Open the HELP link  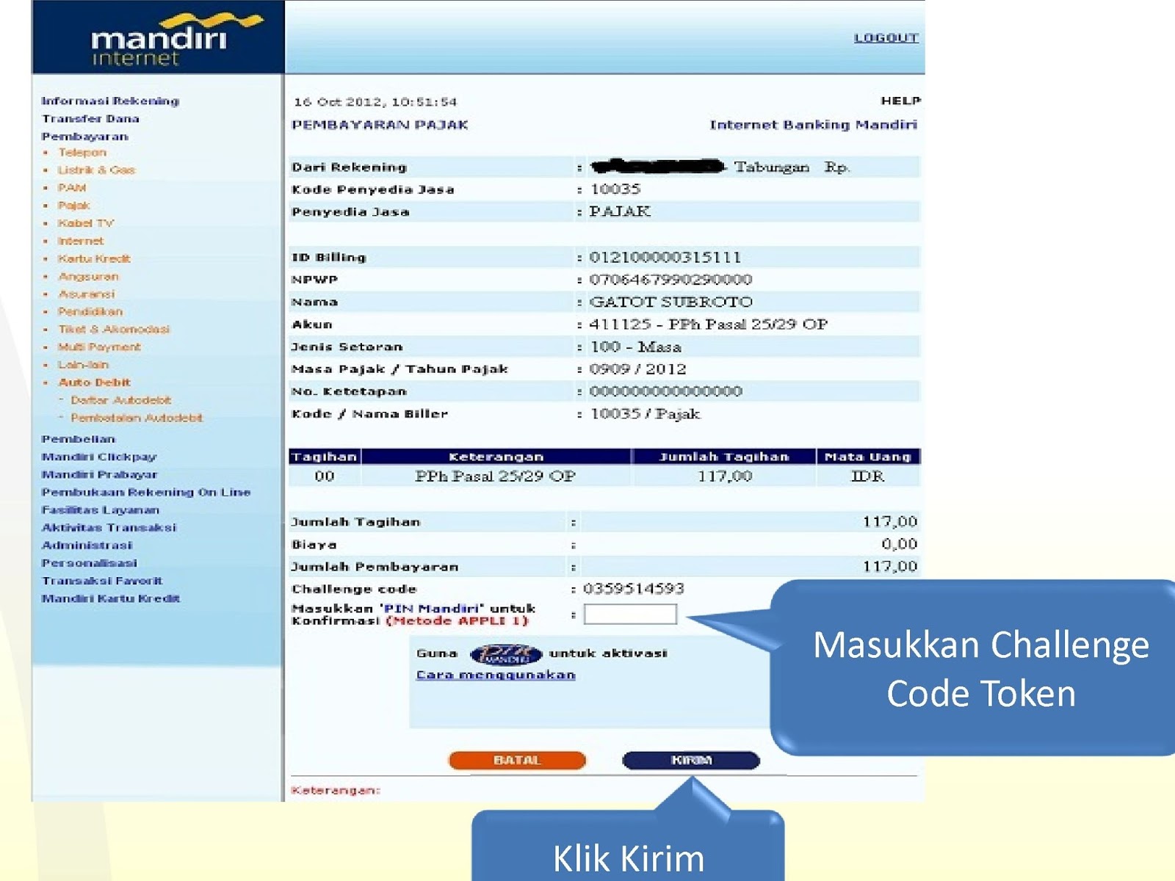coord(900,101)
